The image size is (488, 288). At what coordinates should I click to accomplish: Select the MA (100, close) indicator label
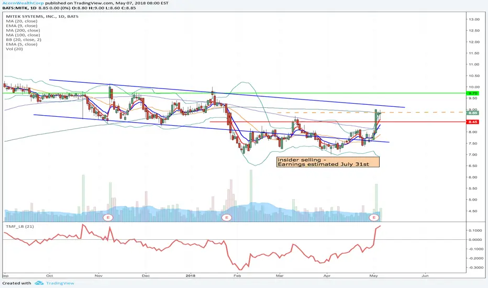pos(23,35)
